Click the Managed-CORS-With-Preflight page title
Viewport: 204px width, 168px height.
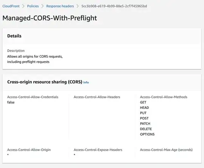50,18
